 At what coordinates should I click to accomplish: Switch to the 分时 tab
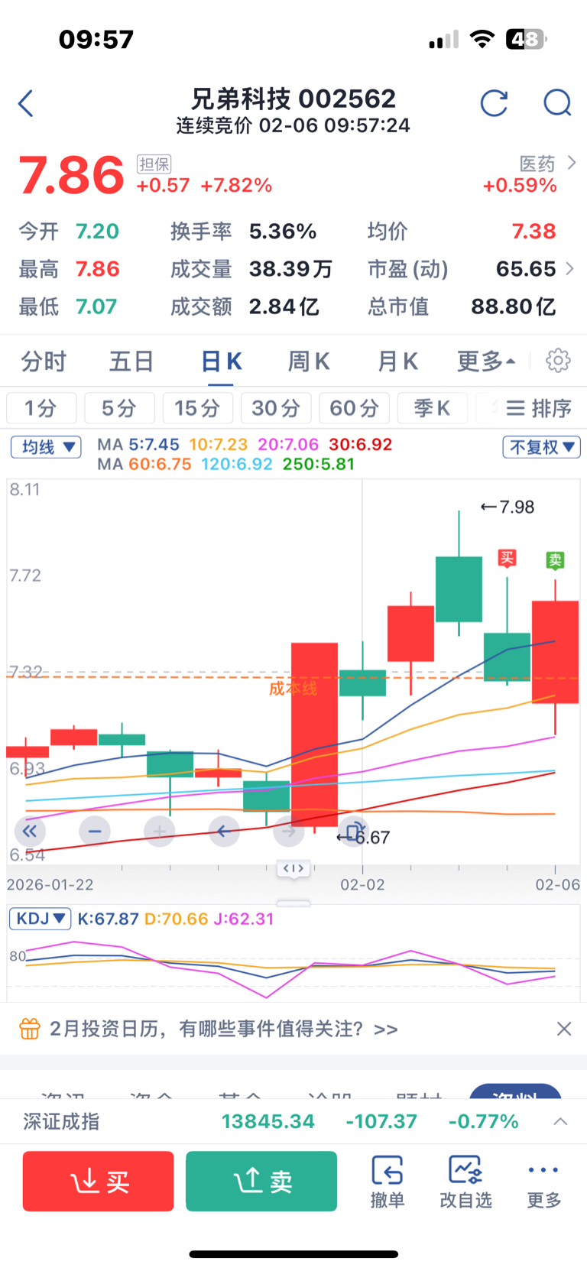point(44,361)
